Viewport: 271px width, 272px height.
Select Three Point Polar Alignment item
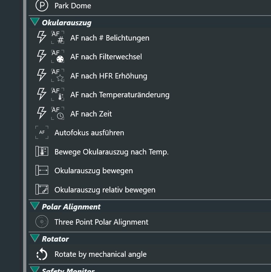(150, 222)
